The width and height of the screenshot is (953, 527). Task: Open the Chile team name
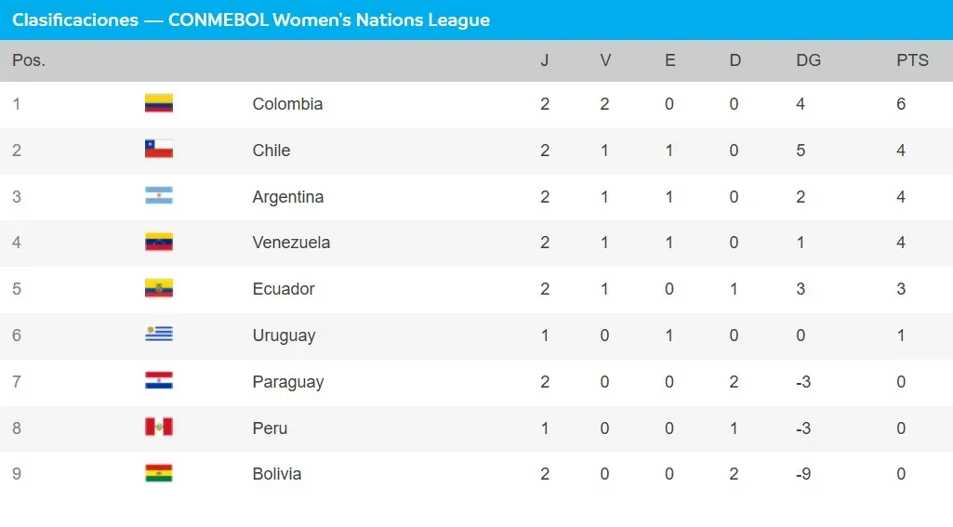click(271, 151)
